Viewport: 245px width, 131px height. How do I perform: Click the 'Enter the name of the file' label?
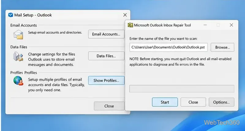coord(163,39)
